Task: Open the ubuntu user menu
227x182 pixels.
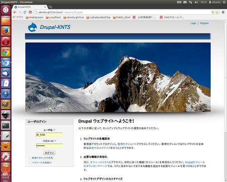Action: point(215,2)
